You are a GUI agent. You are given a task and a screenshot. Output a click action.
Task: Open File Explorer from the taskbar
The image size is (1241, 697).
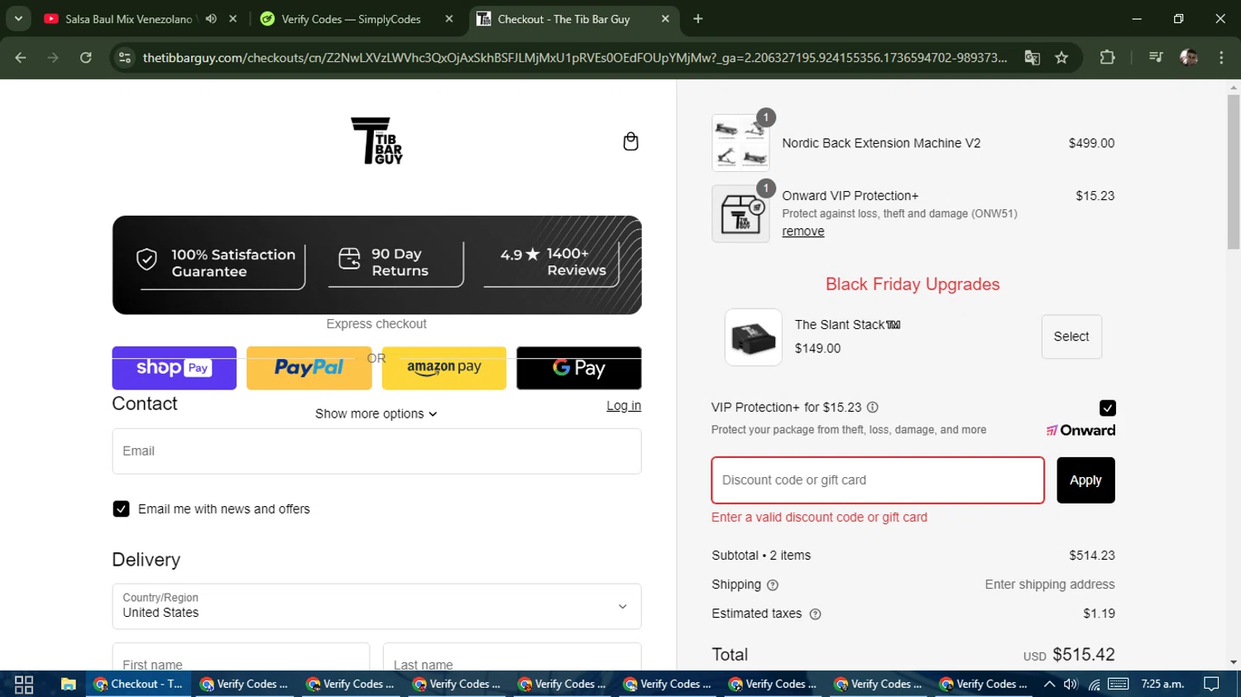68,685
